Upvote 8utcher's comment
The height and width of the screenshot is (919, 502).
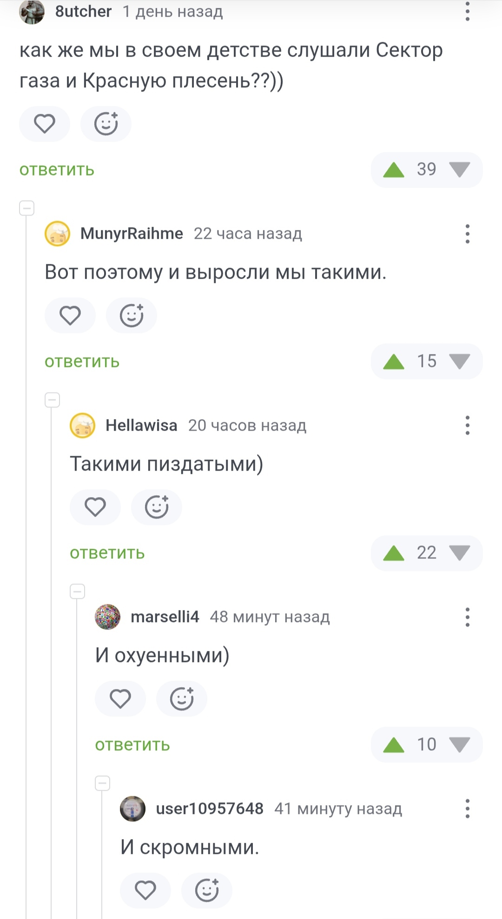tap(394, 170)
